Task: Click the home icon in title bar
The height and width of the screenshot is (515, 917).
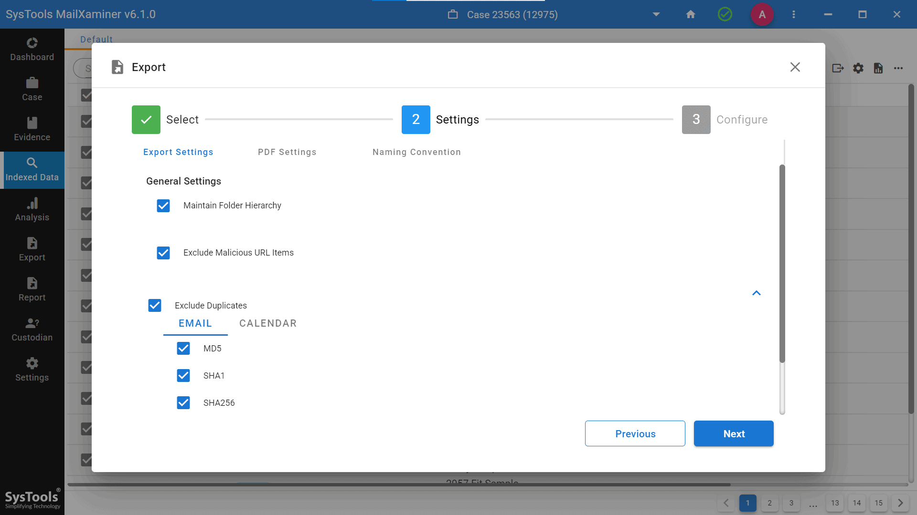Action: [691, 14]
